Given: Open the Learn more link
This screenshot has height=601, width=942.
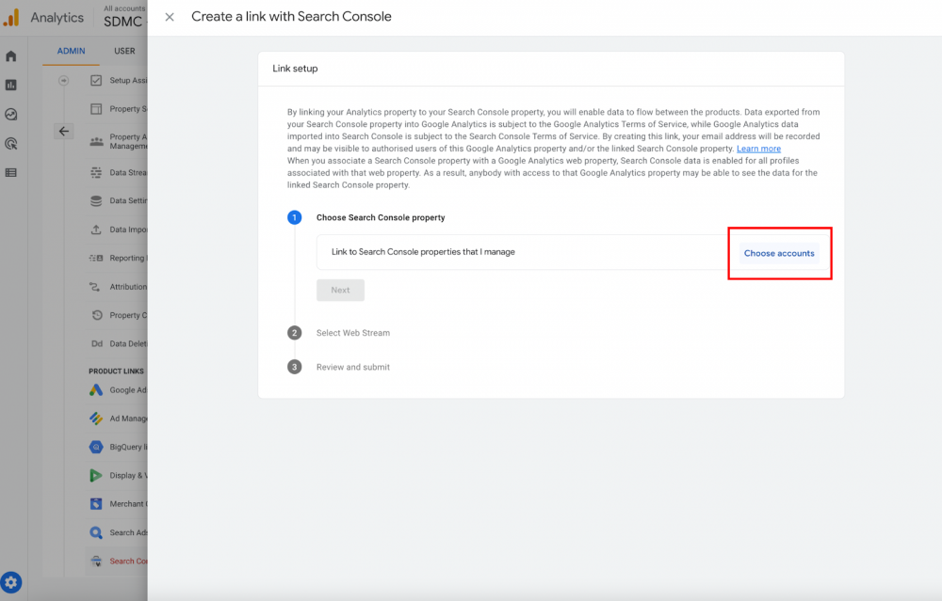Looking at the screenshot, I should pyautogui.click(x=758, y=149).
